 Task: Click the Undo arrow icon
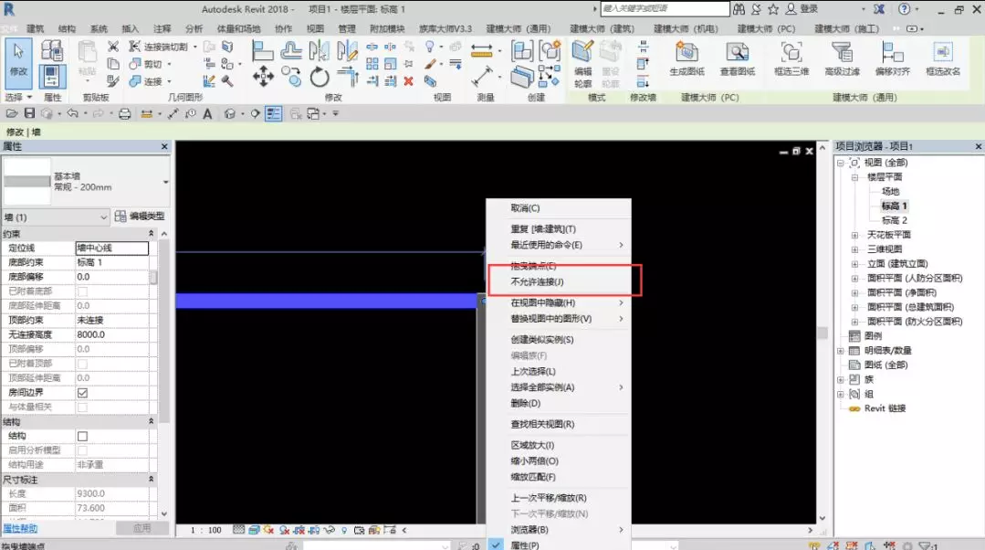pos(72,113)
